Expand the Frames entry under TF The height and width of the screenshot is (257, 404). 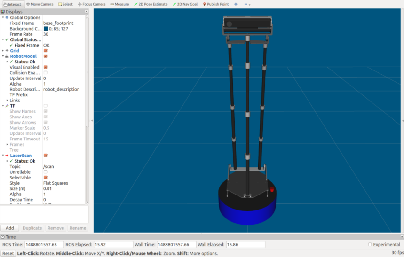coord(7,144)
